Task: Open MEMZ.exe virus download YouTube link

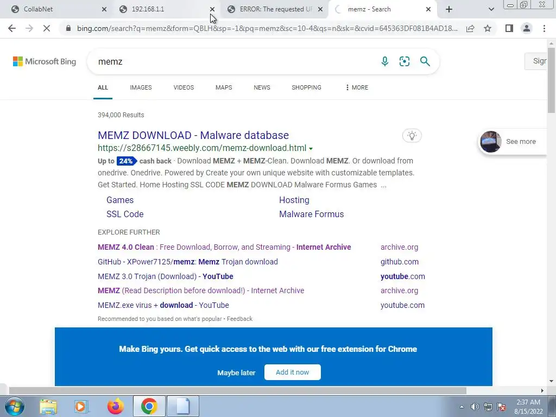Action: (x=163, y=305)
